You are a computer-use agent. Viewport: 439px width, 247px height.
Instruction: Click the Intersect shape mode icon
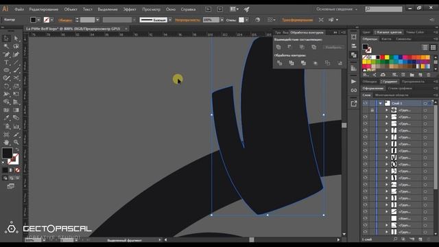[x=302, y=47]
